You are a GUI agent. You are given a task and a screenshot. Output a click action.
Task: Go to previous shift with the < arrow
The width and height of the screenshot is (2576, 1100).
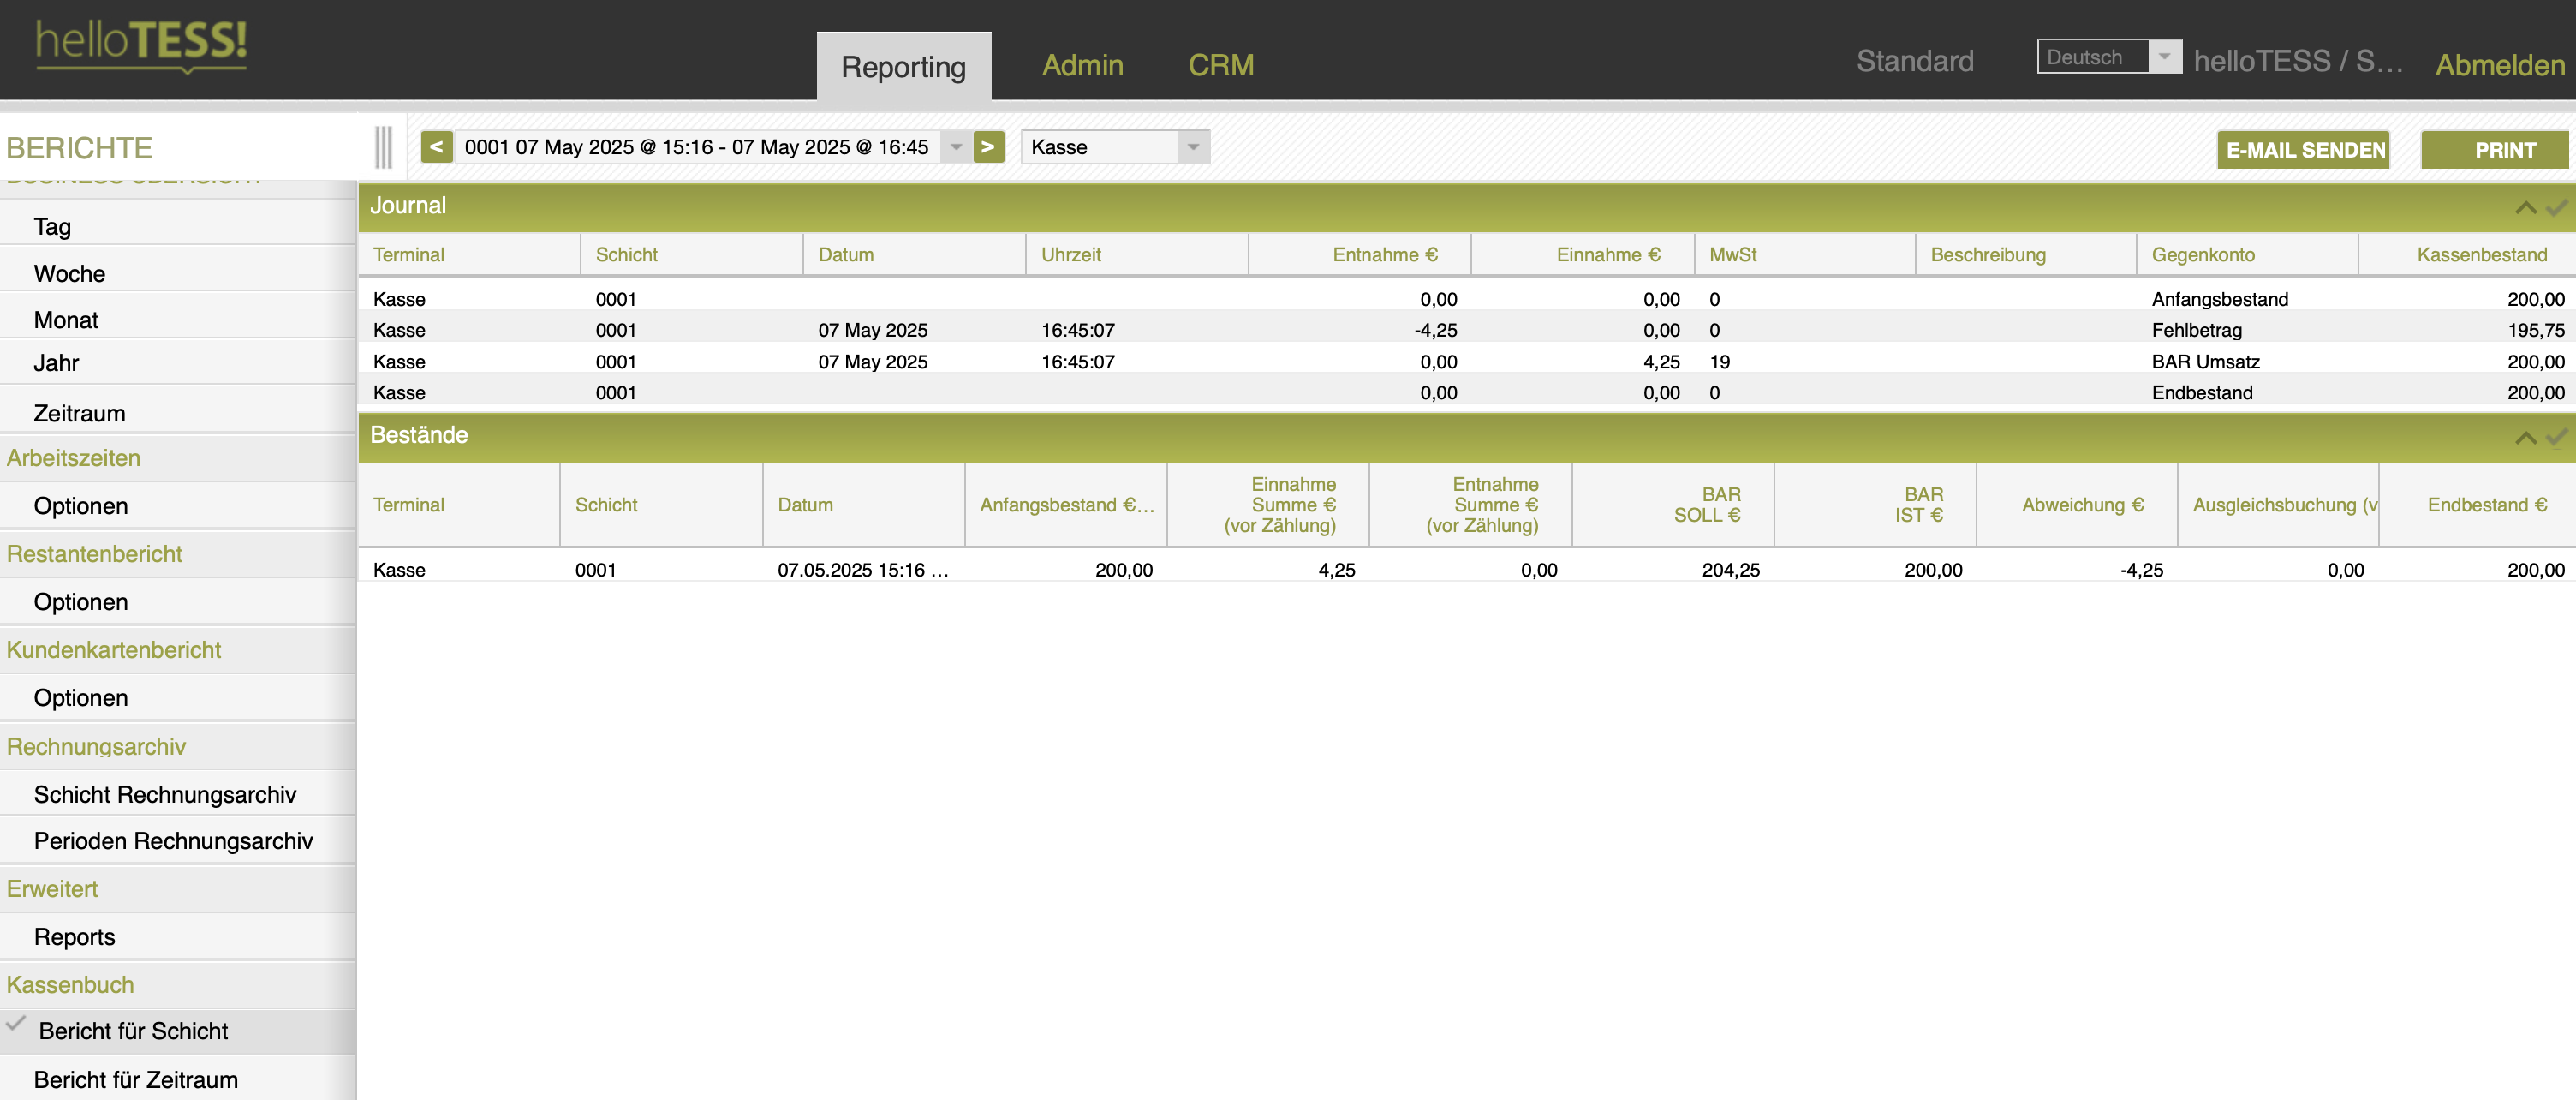click(x=436, y=147)
